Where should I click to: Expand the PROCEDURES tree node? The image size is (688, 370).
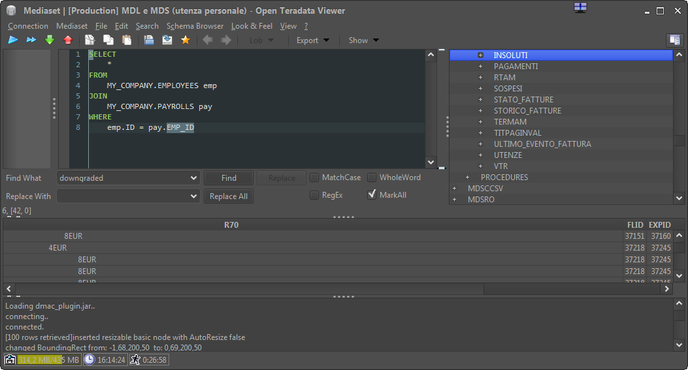pos(467,177)
